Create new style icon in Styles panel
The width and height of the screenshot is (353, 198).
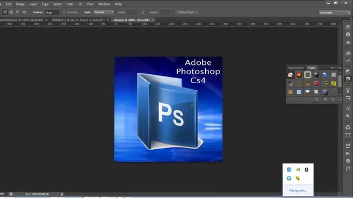pos(325,99)
